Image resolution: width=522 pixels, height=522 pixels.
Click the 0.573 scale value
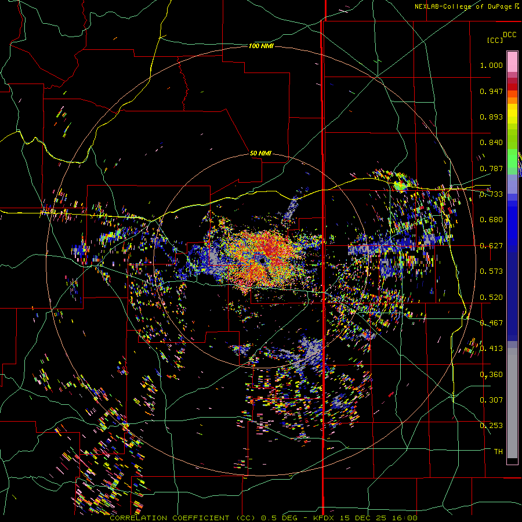tap(491, 271)
